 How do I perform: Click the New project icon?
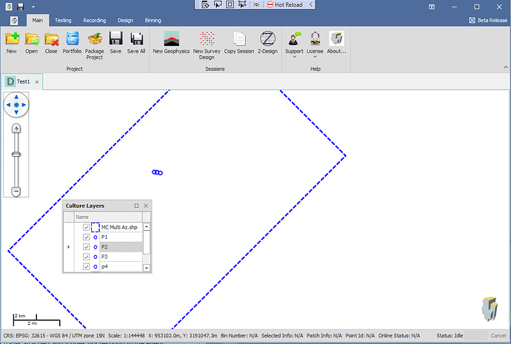click(x=12, y=39)
